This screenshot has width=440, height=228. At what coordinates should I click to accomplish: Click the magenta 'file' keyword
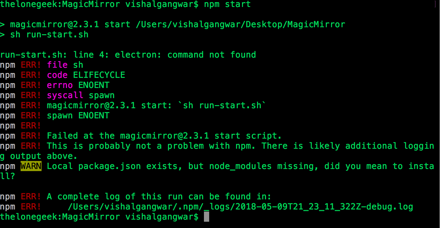coord(57,65)
